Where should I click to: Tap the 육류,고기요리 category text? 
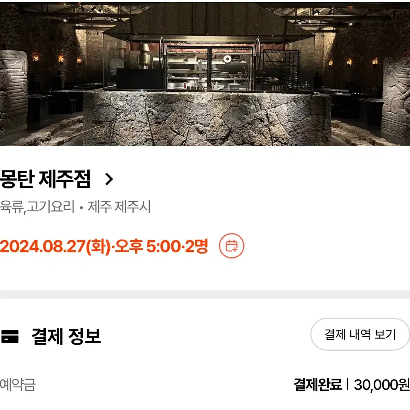pos(37,207)
